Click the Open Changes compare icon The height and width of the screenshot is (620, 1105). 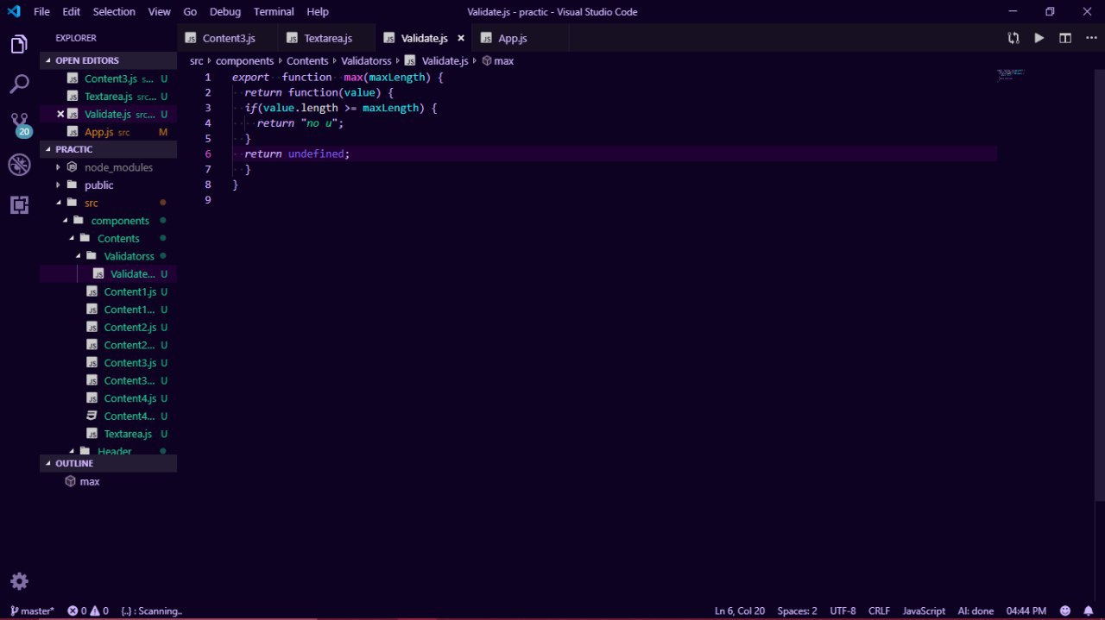[x=1013, y=38]
